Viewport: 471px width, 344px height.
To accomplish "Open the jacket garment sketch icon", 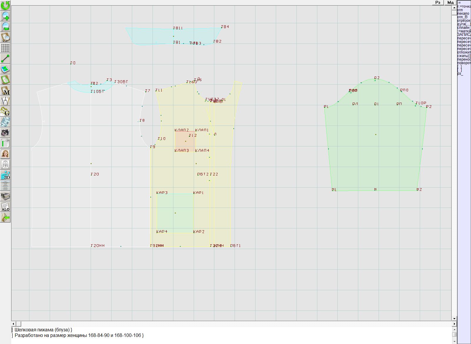I will [5, 164].
